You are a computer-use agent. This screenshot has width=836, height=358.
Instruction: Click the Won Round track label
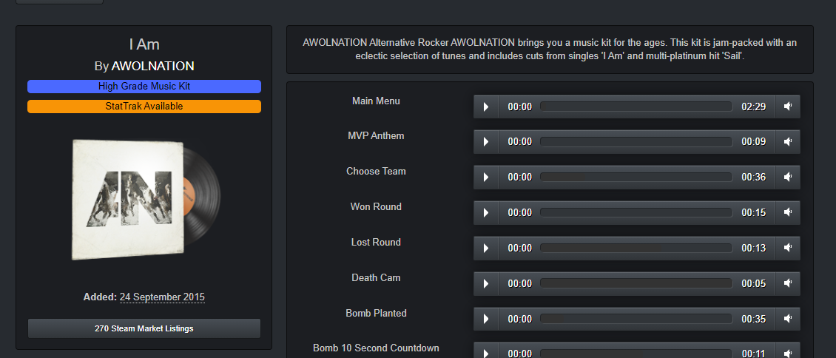click(x=376, y=206)
